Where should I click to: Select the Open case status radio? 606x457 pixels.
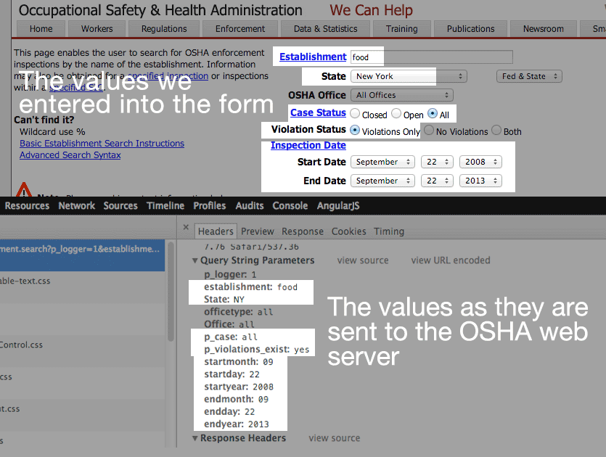click(396, 114)
